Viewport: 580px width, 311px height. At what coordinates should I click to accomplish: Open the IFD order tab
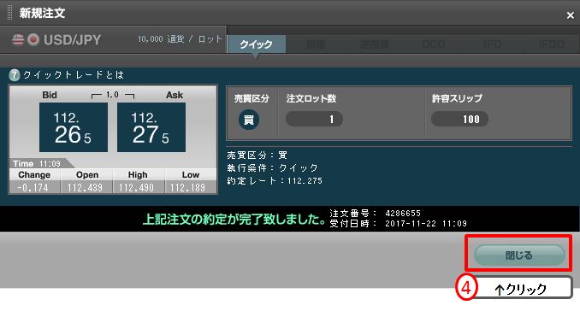click(x=493, y=44)
